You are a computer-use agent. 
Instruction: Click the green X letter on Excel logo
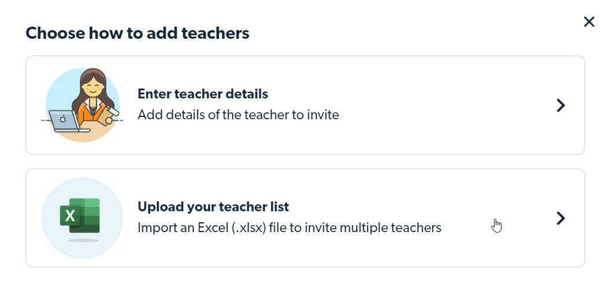tap(69, 216)
